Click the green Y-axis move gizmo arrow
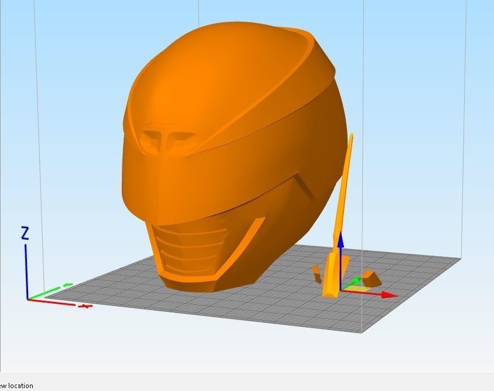 tap(355, 281)
